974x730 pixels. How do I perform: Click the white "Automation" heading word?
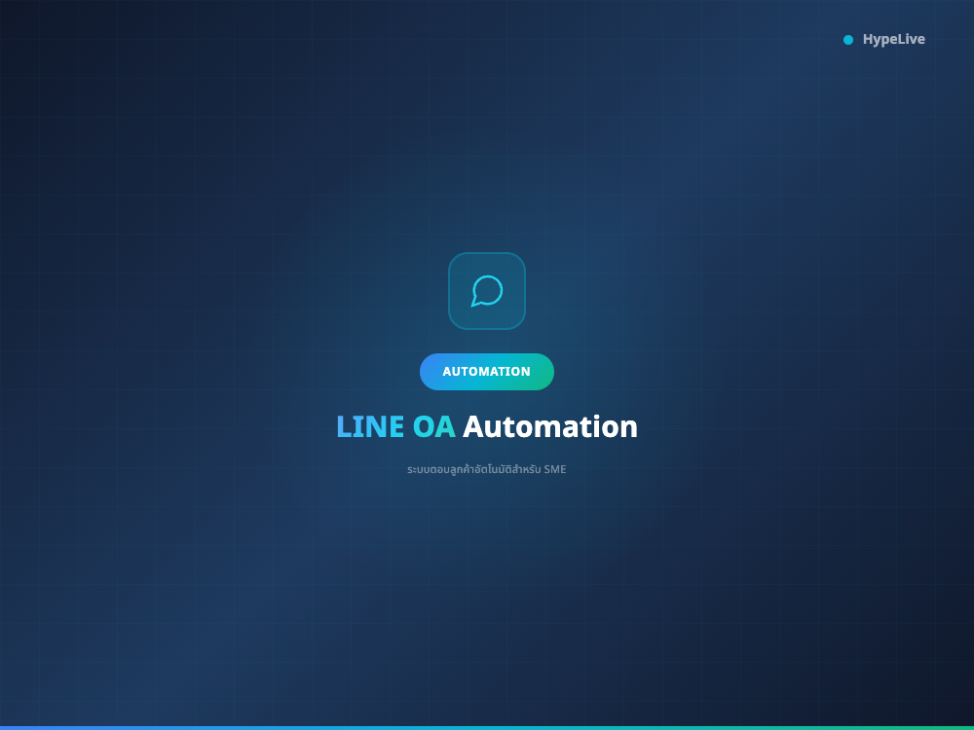click(x=550, y=427)
